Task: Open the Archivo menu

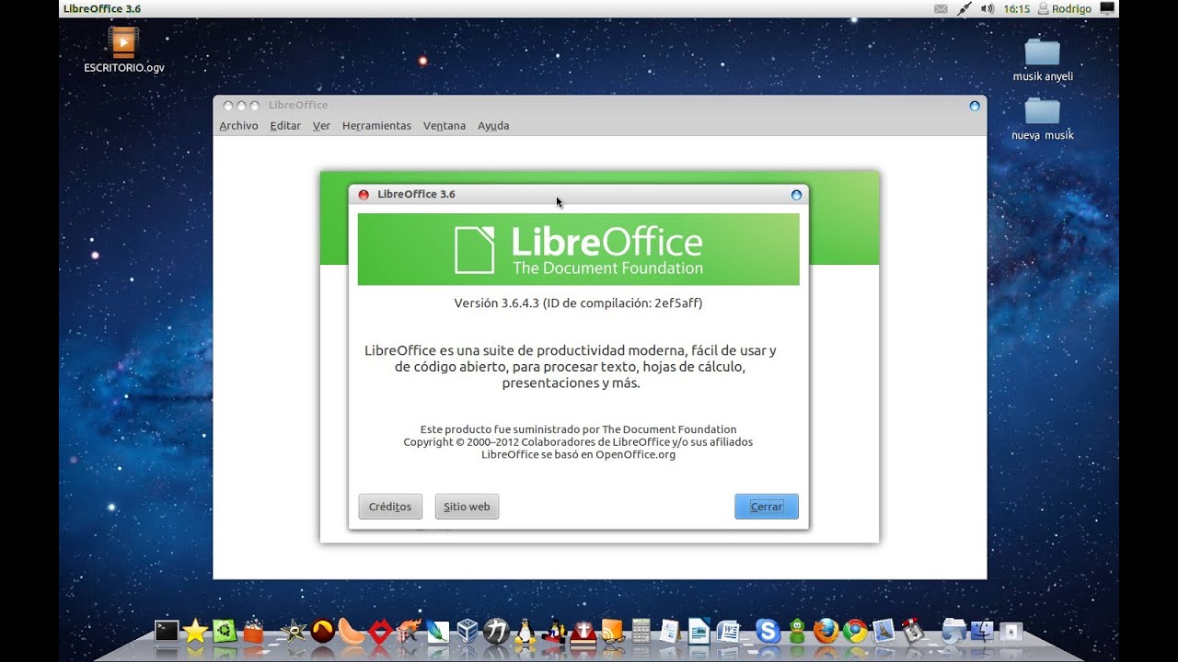Action: (238, 126)
